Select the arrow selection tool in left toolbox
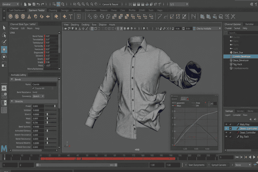 tap(4, 28)
